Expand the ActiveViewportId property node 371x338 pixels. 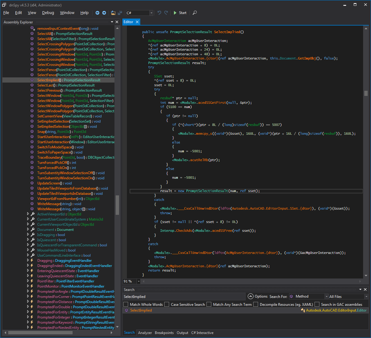coord(28,214)
